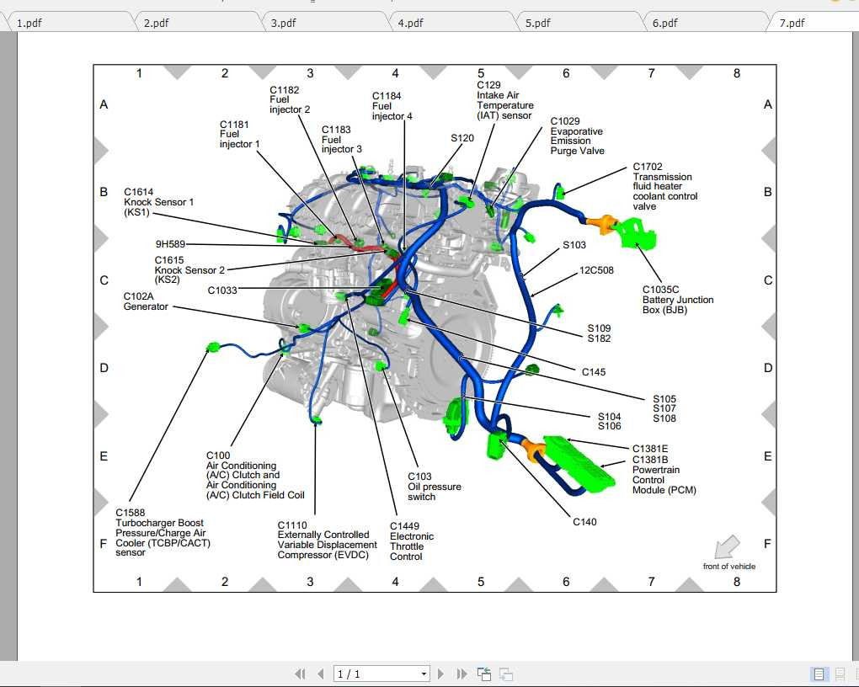Click the C1614 Knock Sensor 1 label
The width and height of the screenshot is (859, 687).
pos(158,201)
